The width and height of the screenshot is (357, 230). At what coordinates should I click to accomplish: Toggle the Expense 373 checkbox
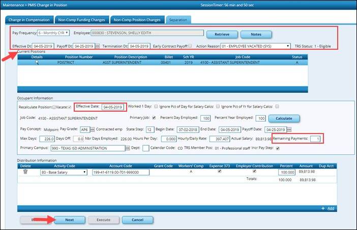tap(219, 172)
